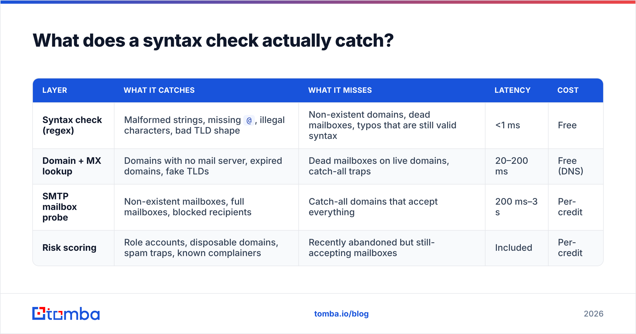636x334 pixels.
Task: Click the '@' code badge in Syntax check row
Action: pyautogui.click(x=249, y=120)
